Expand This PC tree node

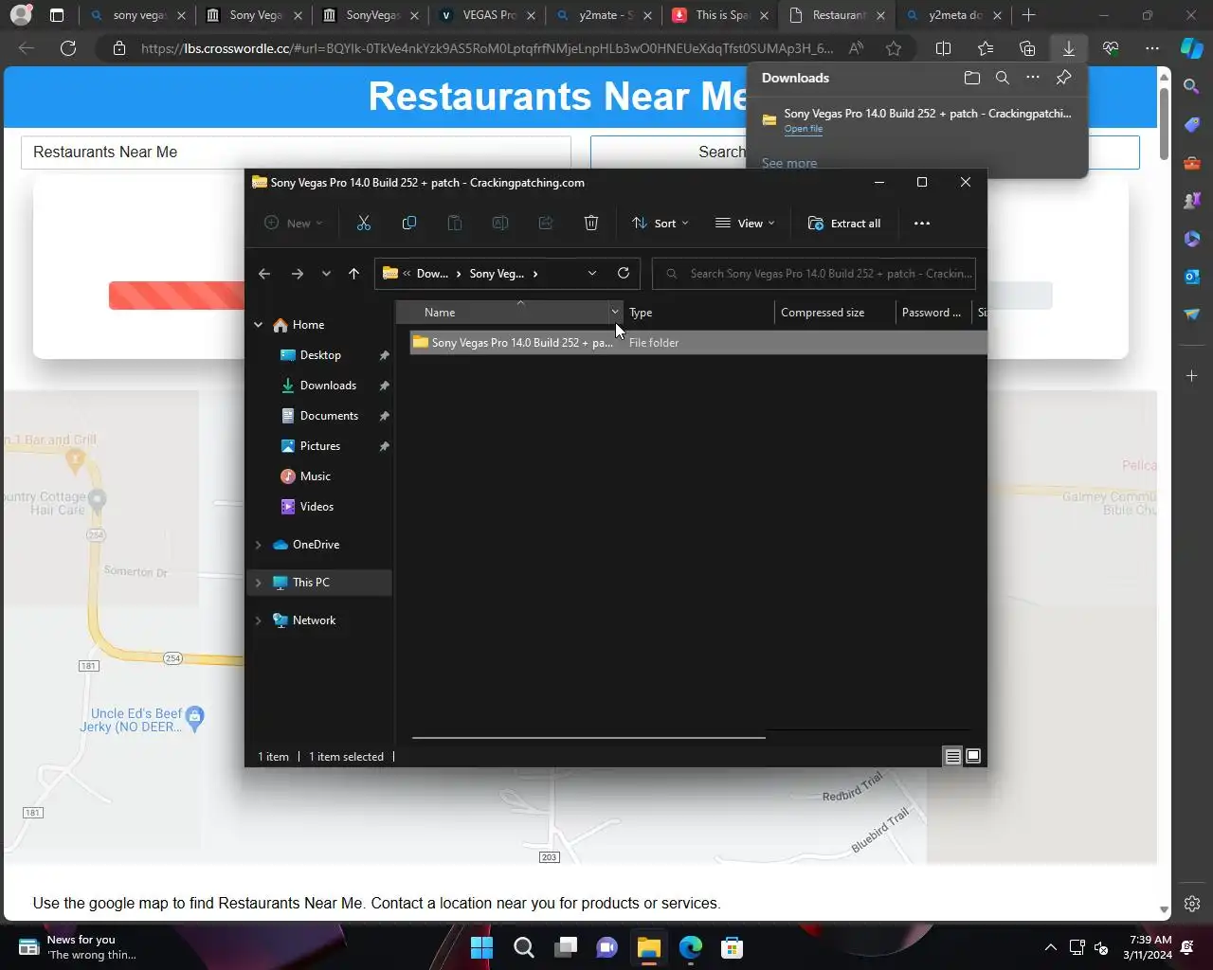tap(258, 583)
